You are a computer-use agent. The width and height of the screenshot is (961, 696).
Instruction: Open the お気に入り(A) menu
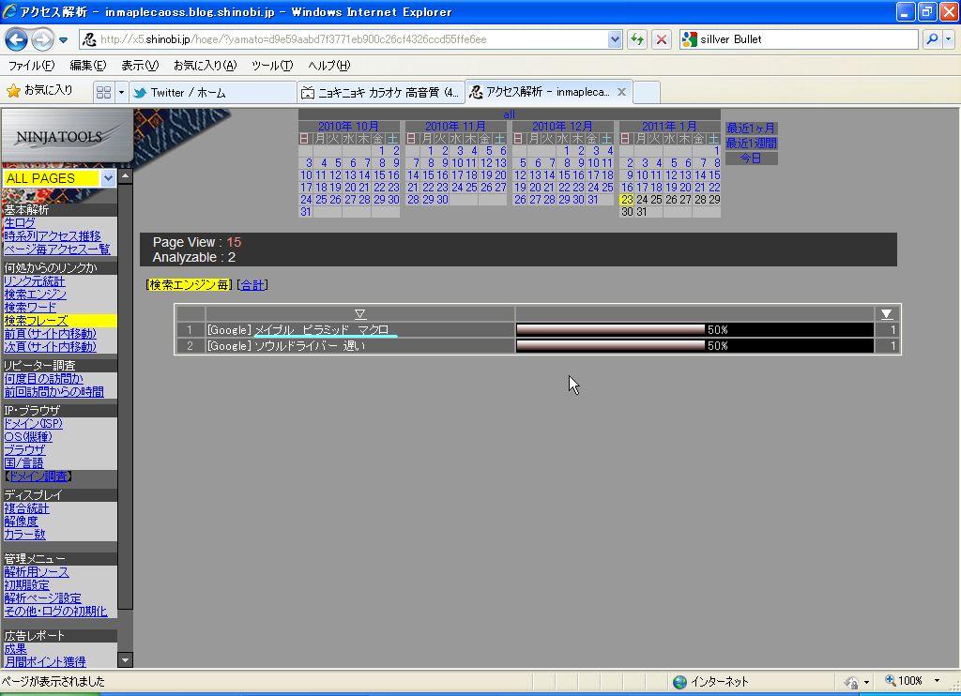coord(205,66)
